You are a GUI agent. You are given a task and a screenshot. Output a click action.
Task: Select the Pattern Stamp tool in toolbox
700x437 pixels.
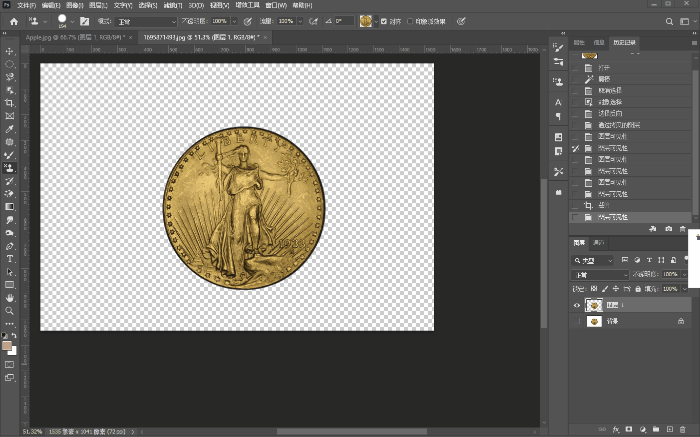(x=9, y=168)
